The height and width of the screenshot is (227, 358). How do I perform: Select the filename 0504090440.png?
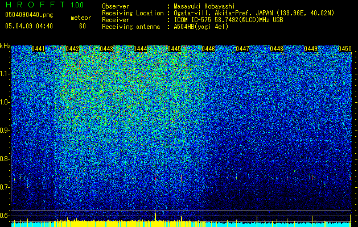click(29, 15)
